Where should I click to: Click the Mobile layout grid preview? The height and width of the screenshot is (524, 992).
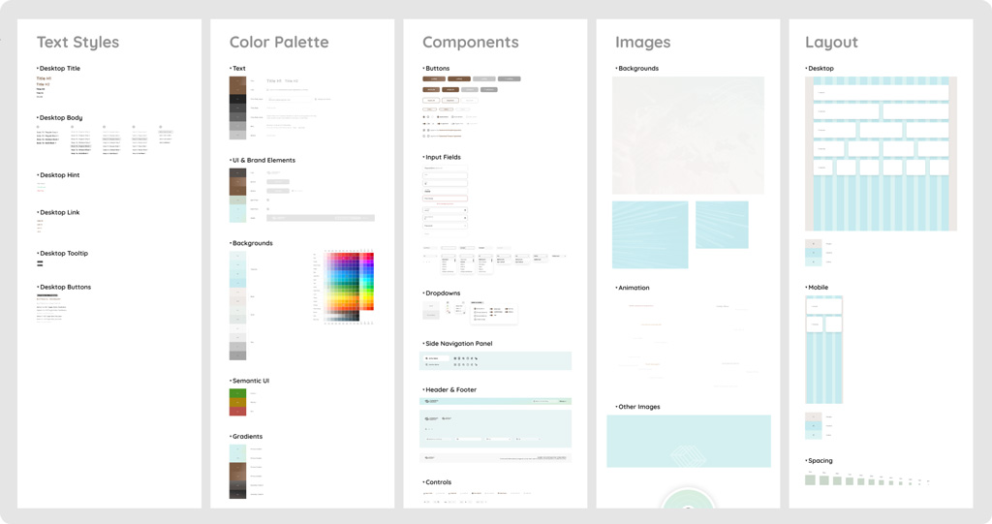823,350
